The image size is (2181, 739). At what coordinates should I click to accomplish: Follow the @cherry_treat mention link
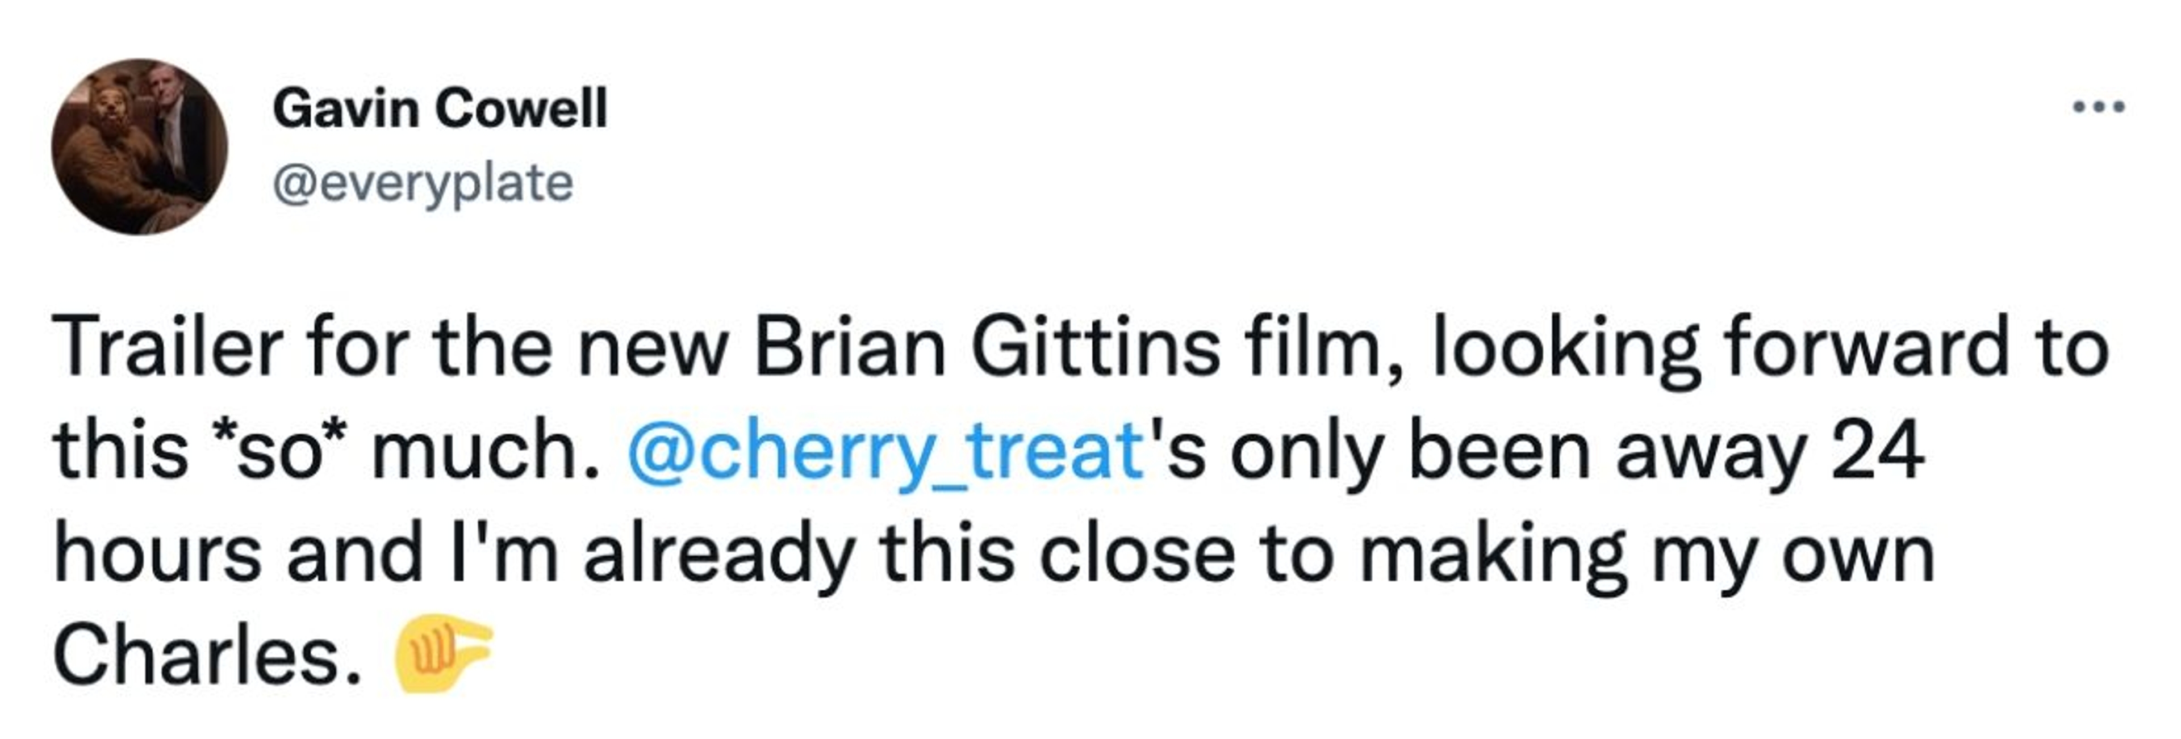click(885, 451)
